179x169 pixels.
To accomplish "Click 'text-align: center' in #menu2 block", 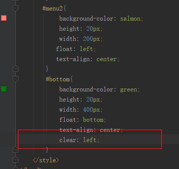I will coord(88,59).
